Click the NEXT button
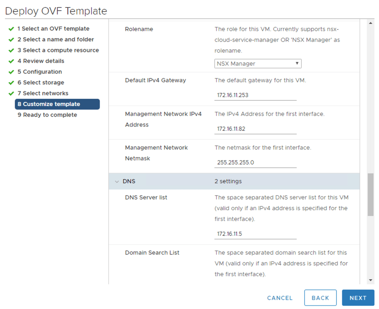Viewport: 379px width, 309px height. (358, 298)
